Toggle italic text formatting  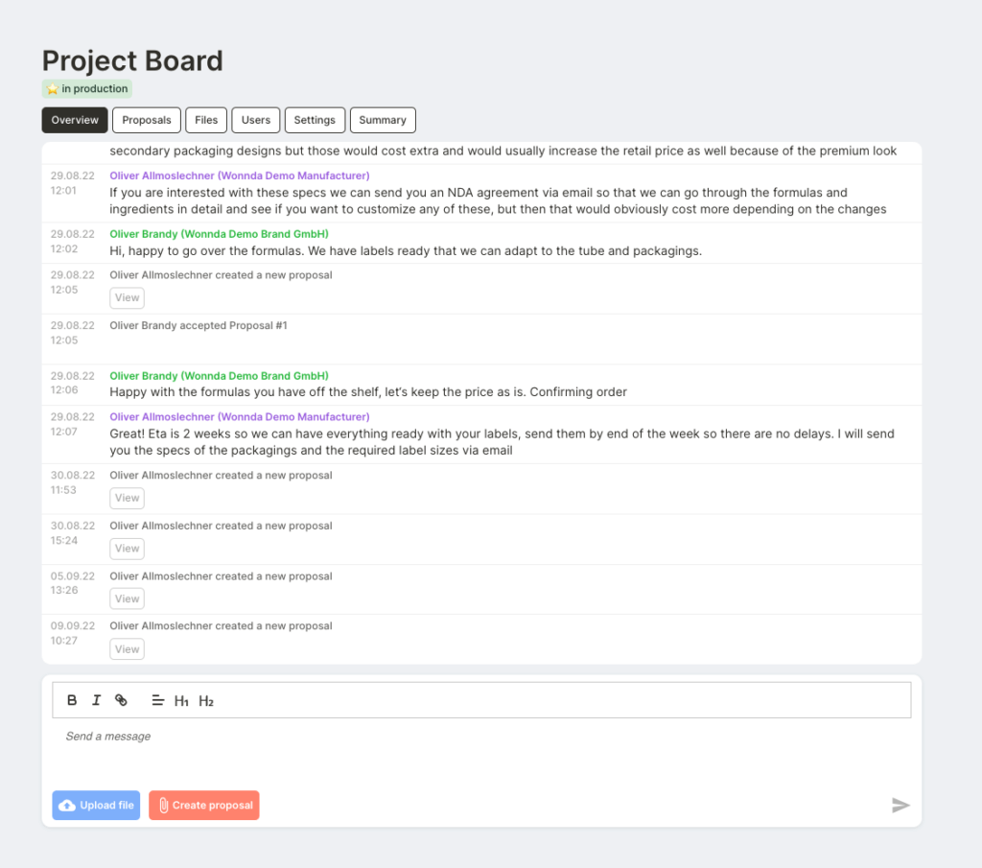(96, 700)
